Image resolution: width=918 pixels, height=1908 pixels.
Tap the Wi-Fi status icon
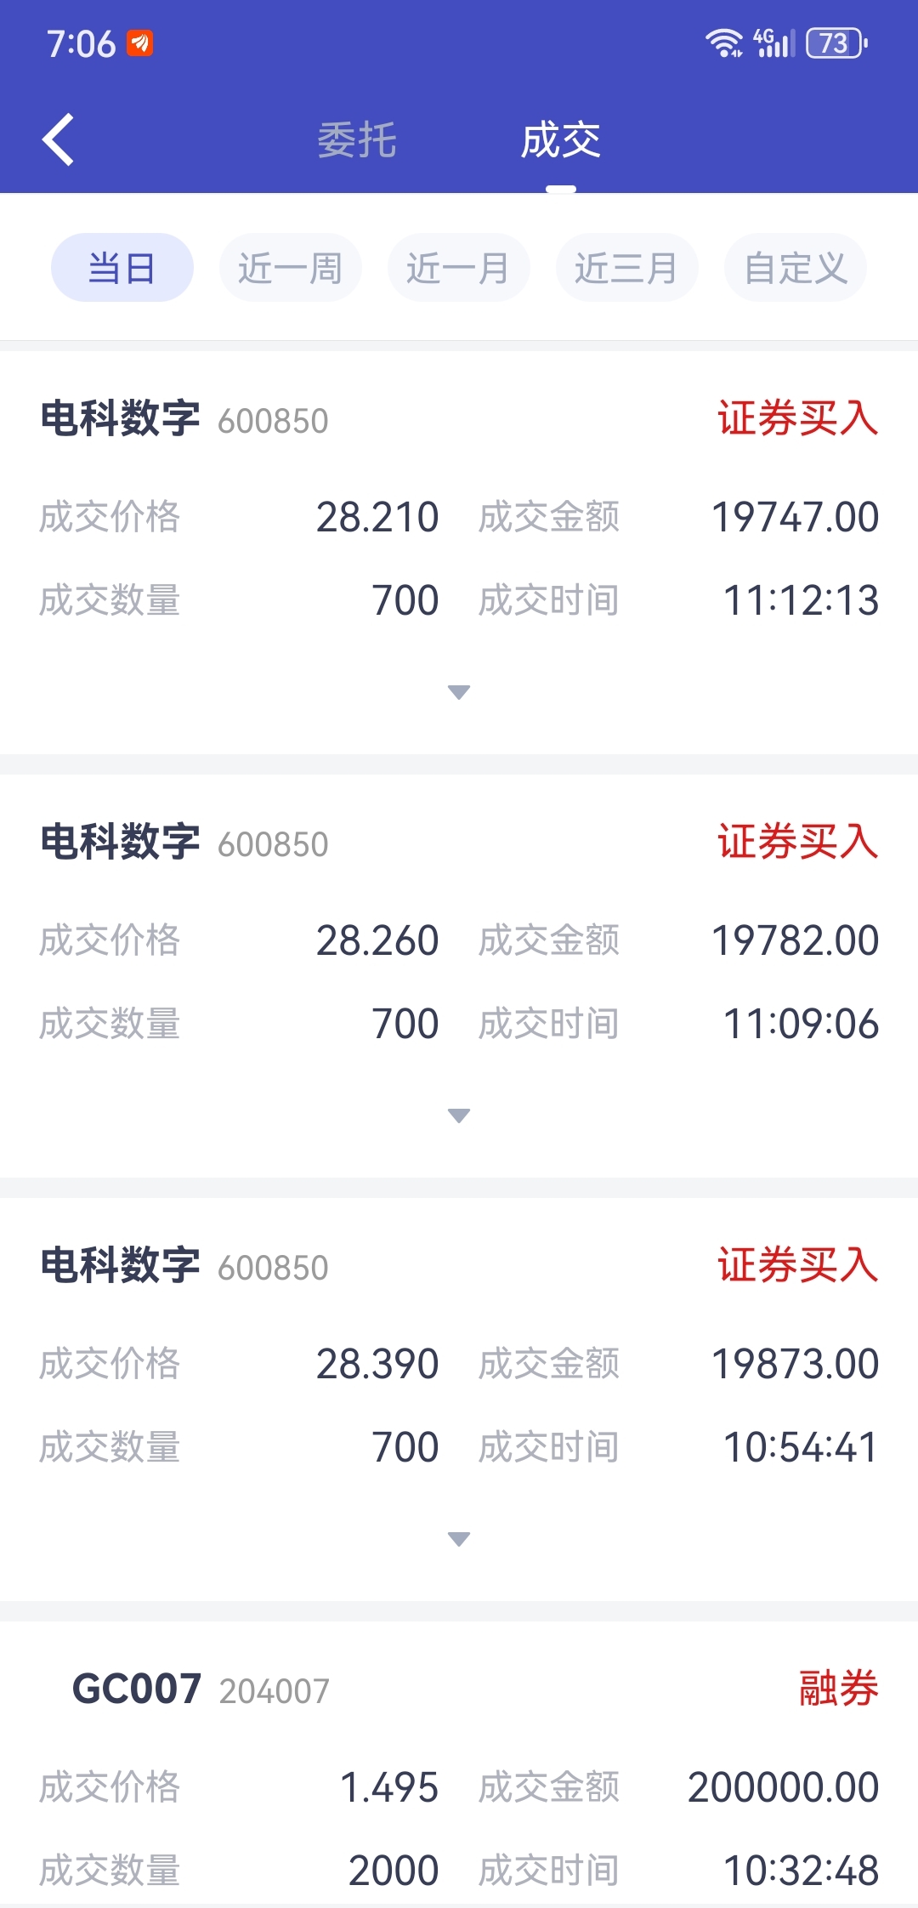[x=724, y=43]
